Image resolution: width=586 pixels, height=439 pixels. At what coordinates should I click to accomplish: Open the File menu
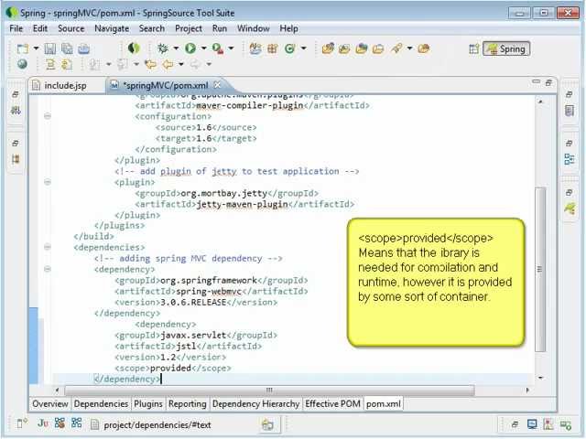point(16,28)
